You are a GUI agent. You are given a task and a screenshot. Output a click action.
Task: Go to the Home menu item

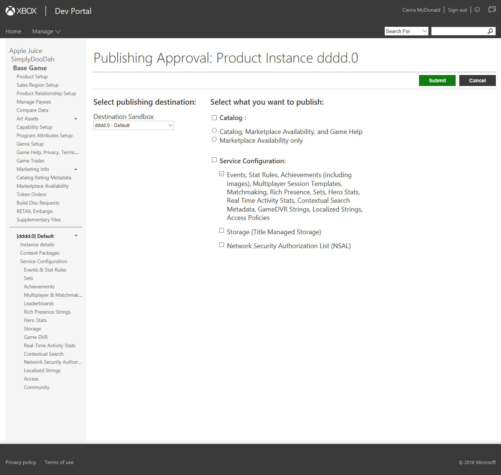[14, 31]
